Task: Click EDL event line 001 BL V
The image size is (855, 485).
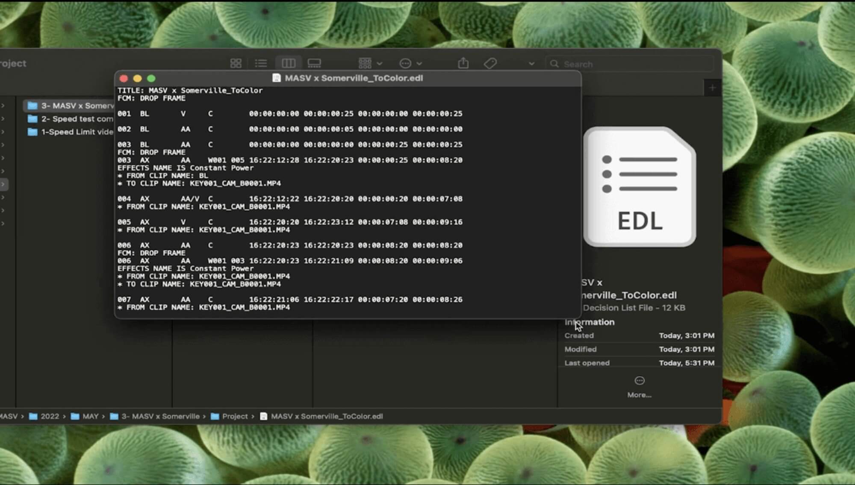Action: tap(290, 114)
